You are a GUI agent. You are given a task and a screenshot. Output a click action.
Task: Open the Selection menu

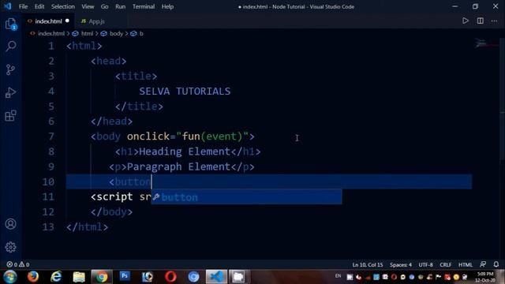(63, 6)
